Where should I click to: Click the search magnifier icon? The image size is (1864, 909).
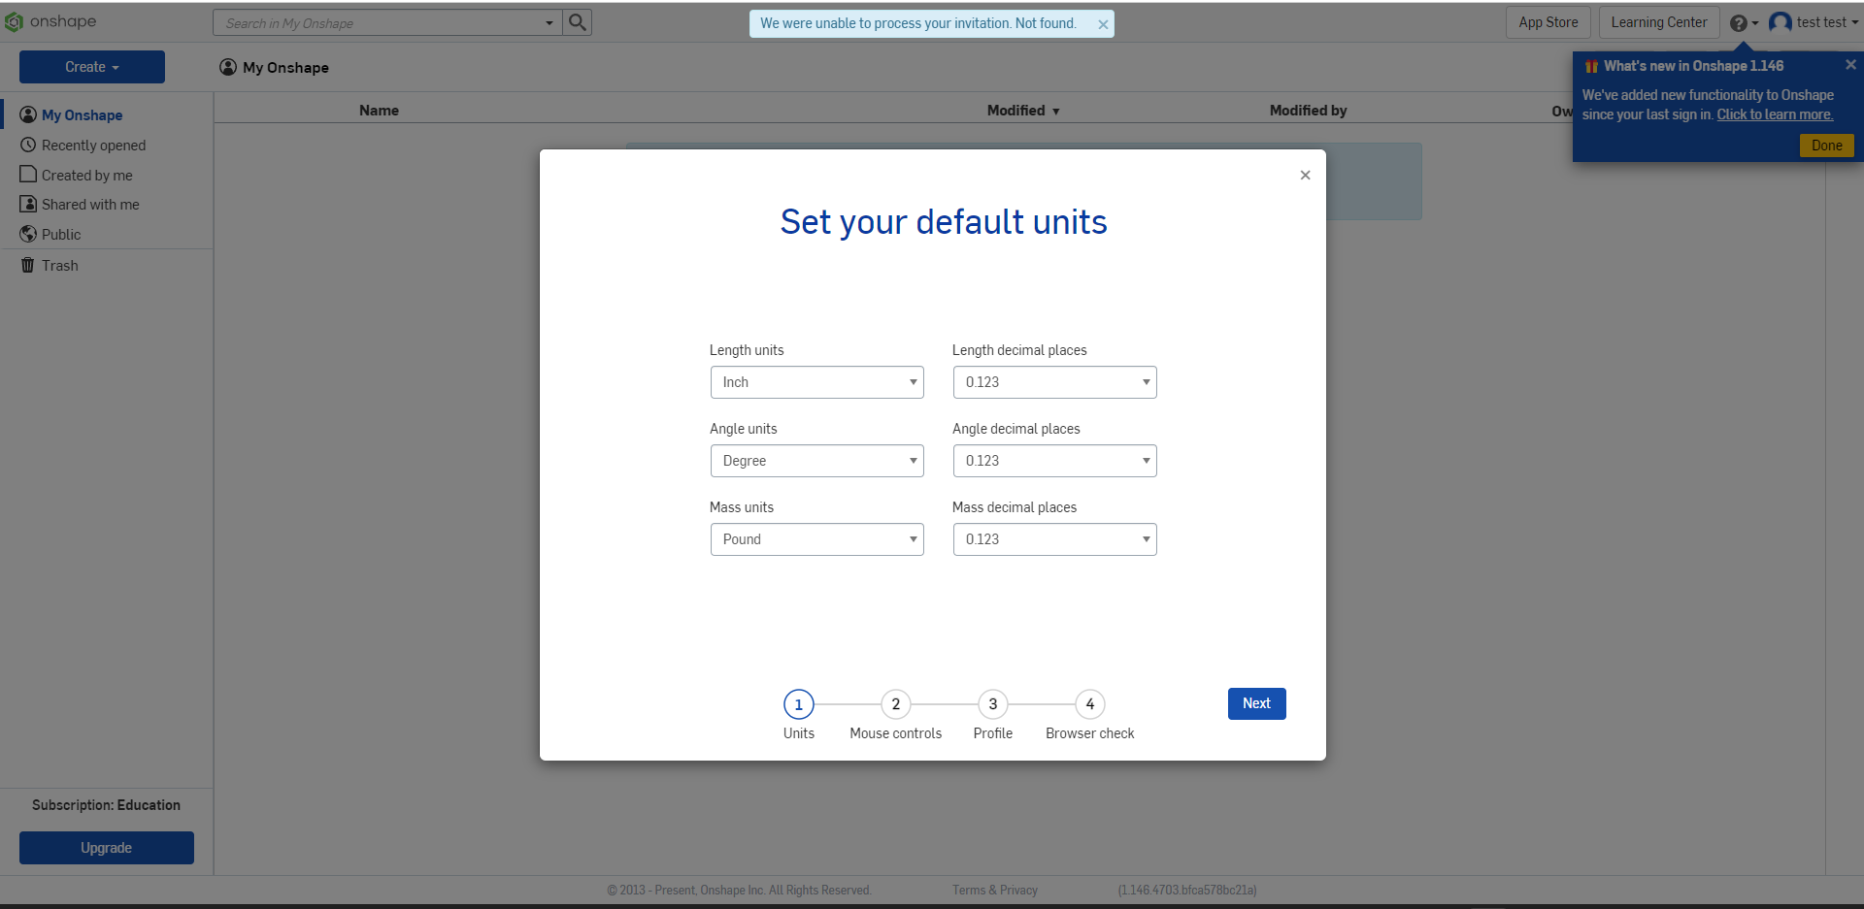tap(577, 22)
